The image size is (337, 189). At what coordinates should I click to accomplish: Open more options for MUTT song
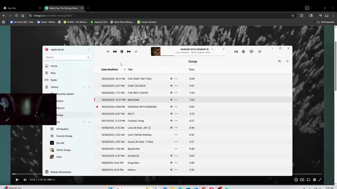[x=176, y=114]
